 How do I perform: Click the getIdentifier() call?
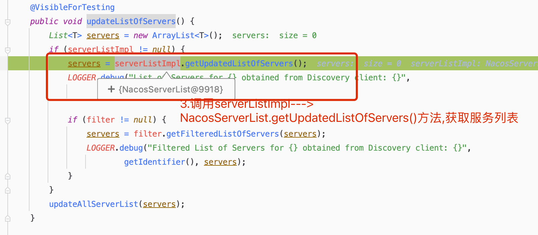(x=159, y=162)
